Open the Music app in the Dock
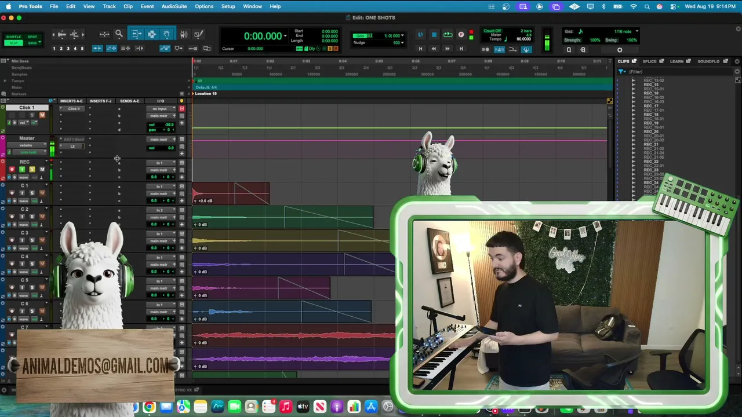The width and height of the screenshot is (742, 417). (x=286, y=407)
